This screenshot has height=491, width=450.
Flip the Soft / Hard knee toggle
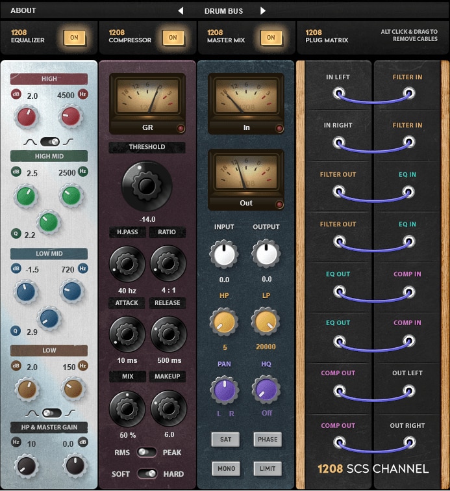pos(147,474)
